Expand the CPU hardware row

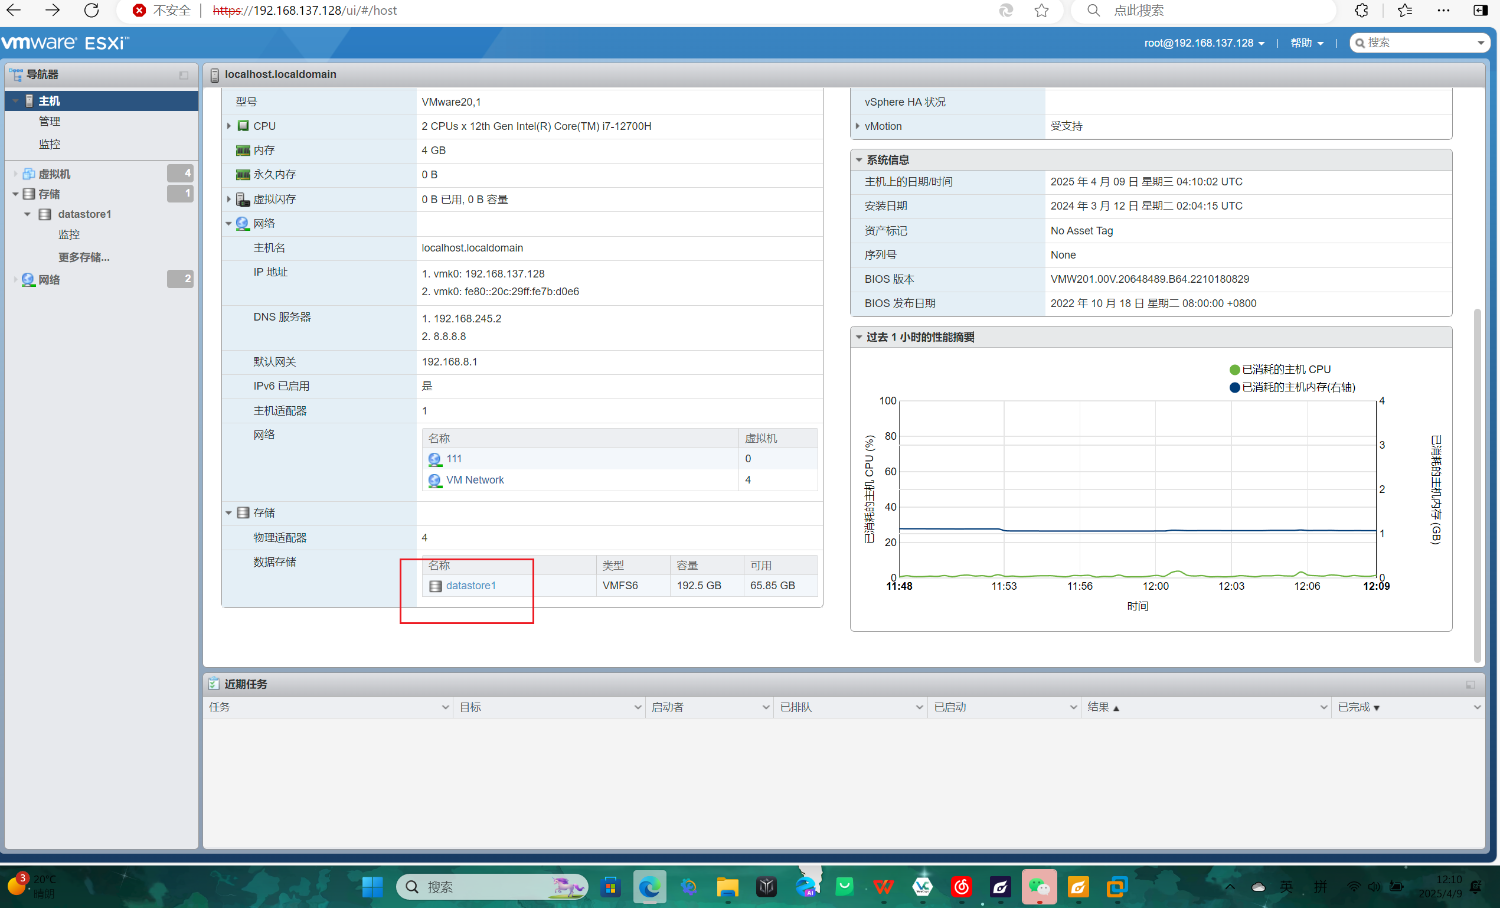tap(230, 126)
